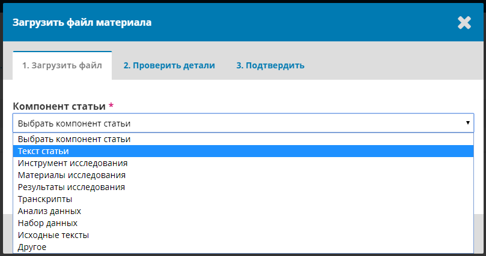Choose 'Набор данных' in the dropdown

[x=47, y=223]
